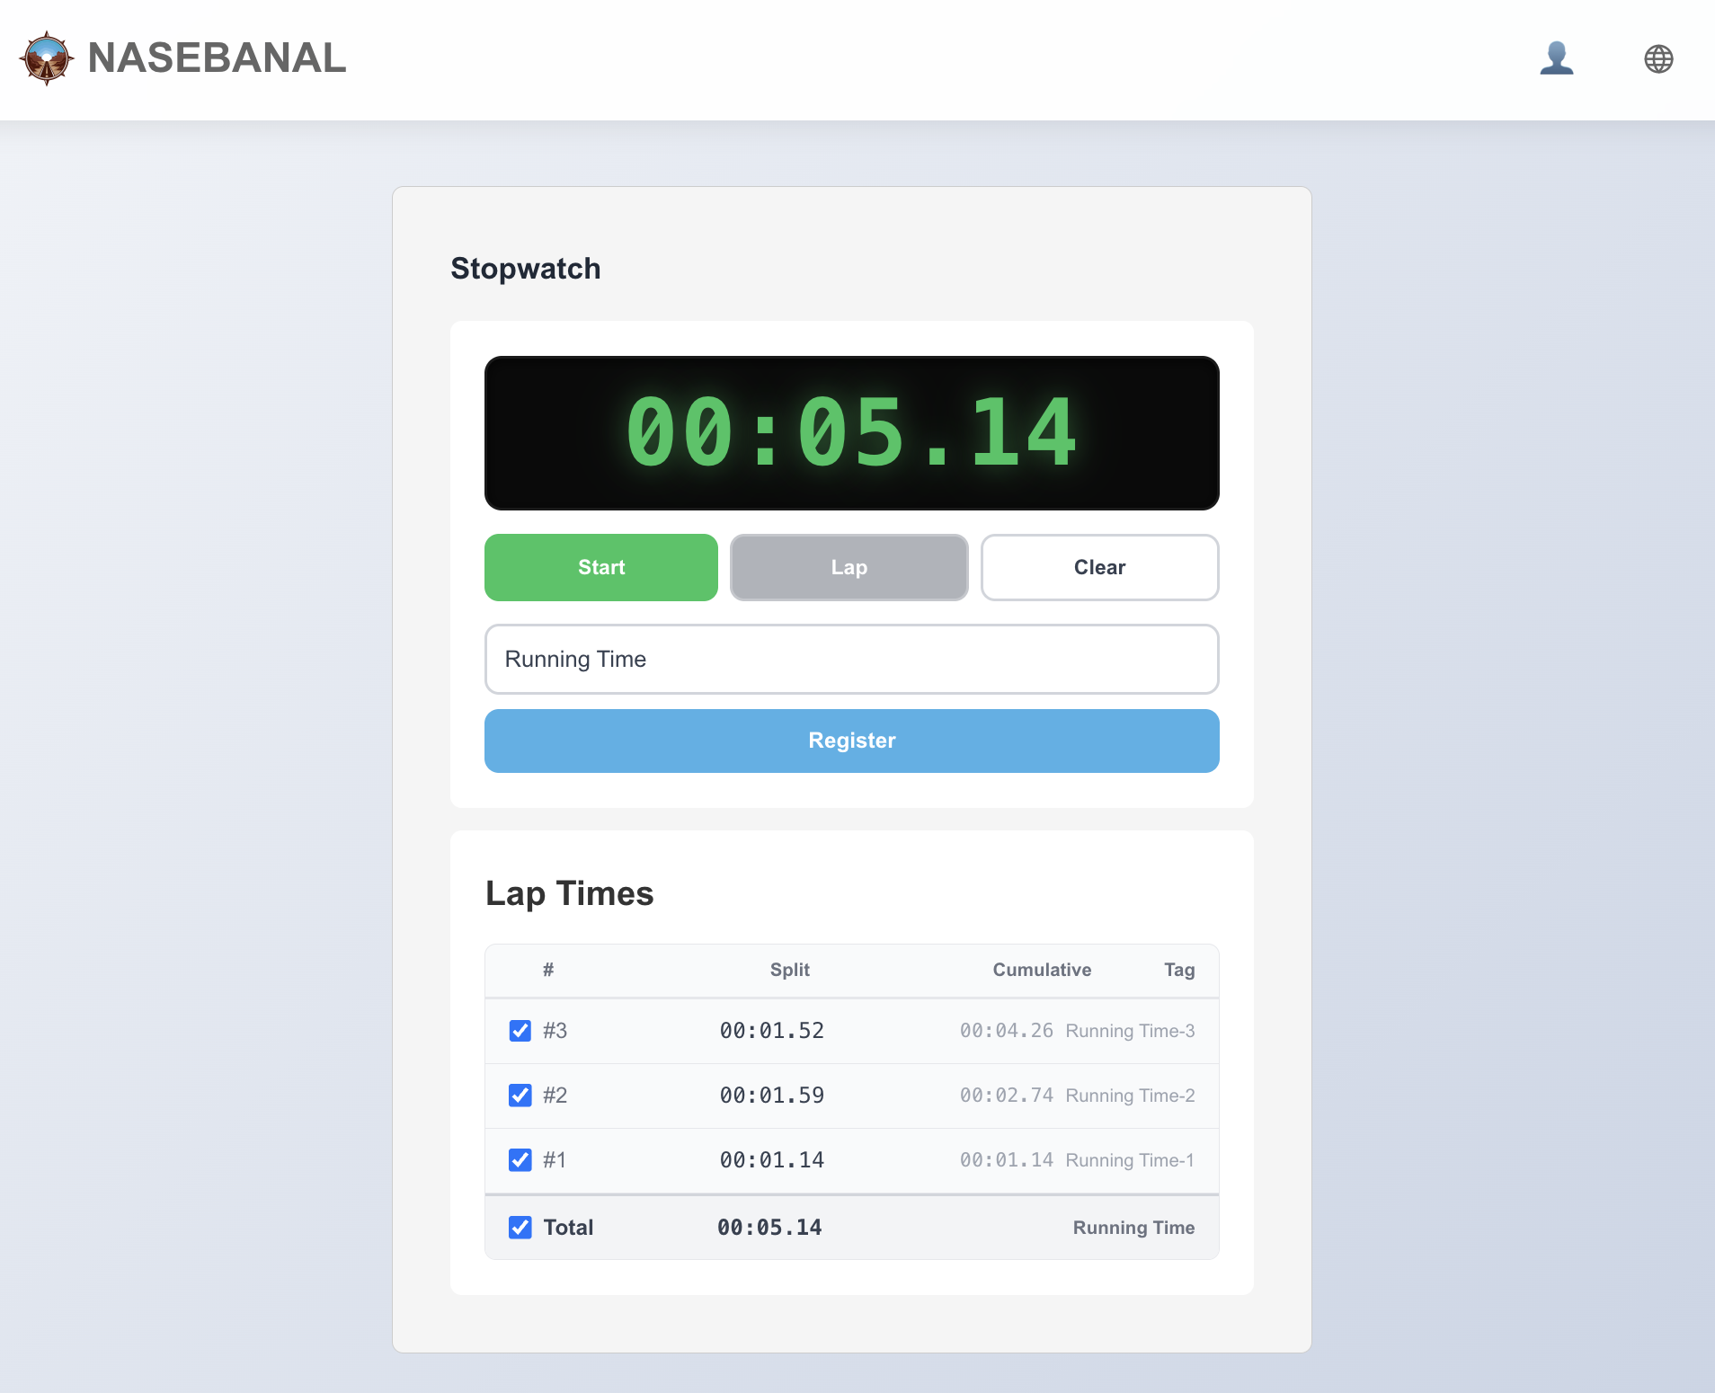The height and width of the screenshot is (1393, 1715).
Task: Uncheck the lap #1 checkbox
Action: coord(520,1160)
